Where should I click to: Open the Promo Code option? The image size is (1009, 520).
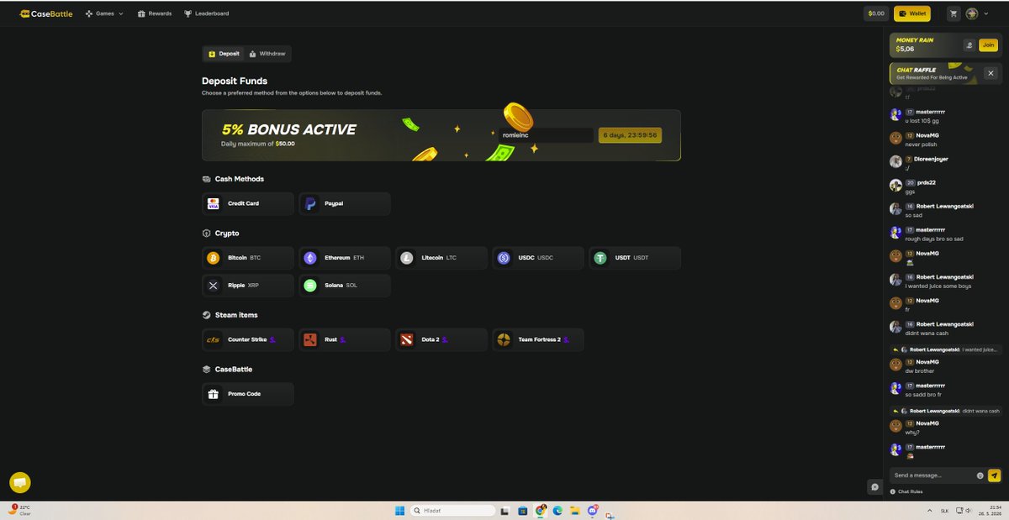coord(248,394)
